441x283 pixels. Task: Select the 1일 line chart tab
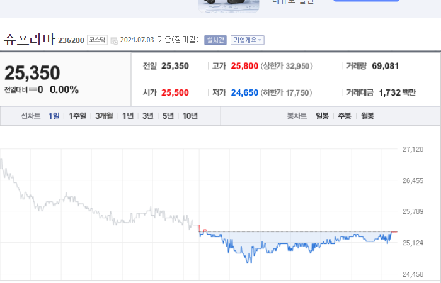pos(54,116)
